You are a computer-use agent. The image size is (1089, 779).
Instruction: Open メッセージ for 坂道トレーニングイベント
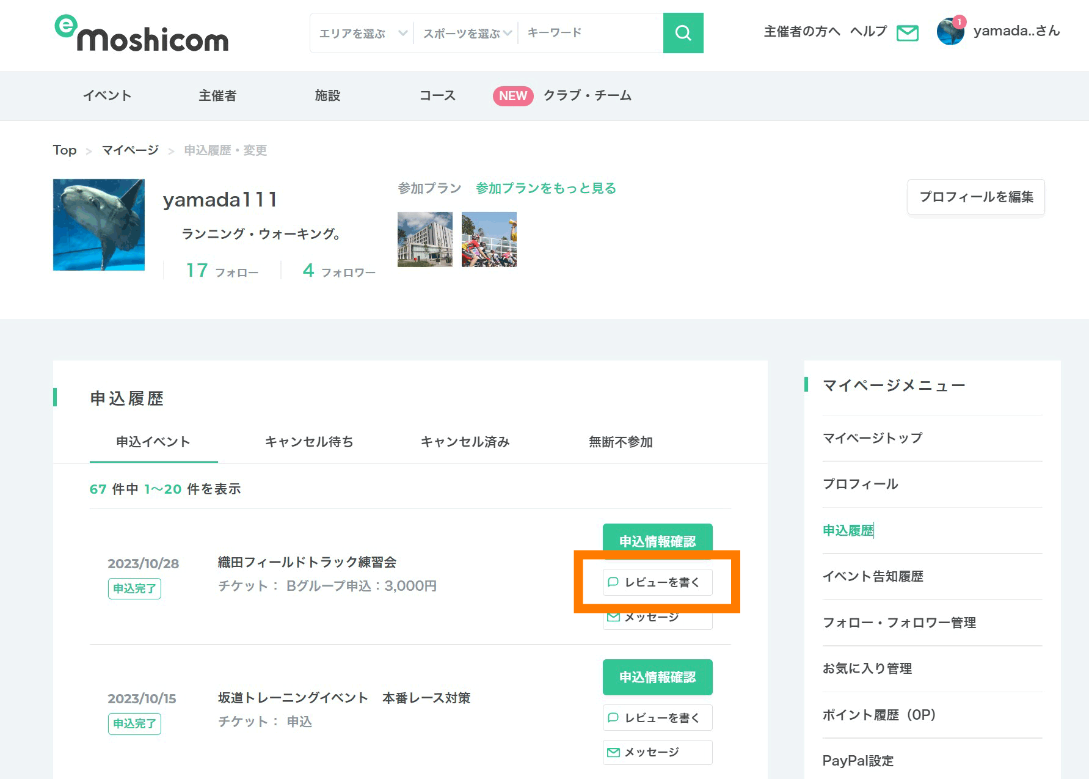[657, 752]
